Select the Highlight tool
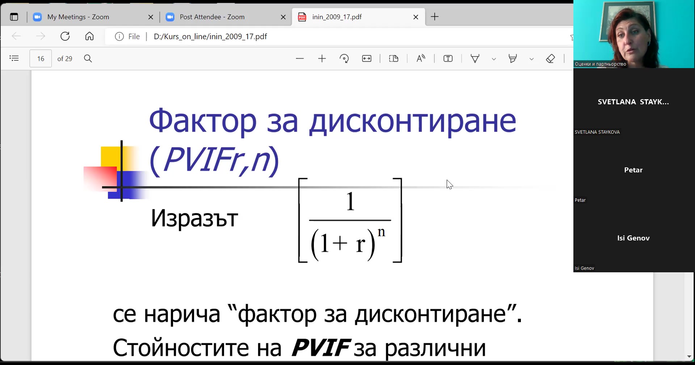Image resolution: width=695 pixels, height=365 pixels. 513,59
